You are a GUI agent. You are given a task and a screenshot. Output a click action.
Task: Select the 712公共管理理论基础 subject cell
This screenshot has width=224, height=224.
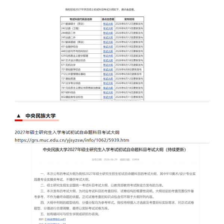pyautogui.click(x=81, y=74)
